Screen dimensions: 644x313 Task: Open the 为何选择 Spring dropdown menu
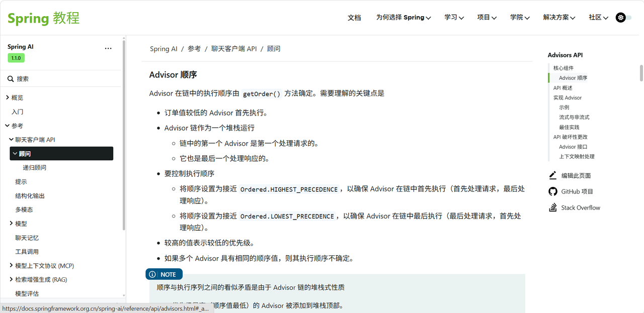[x=404, y=18]
